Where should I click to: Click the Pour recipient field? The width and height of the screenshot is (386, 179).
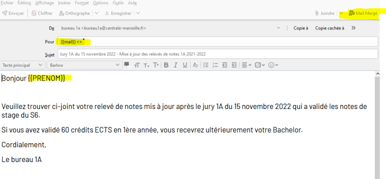(x=218, y=42)
